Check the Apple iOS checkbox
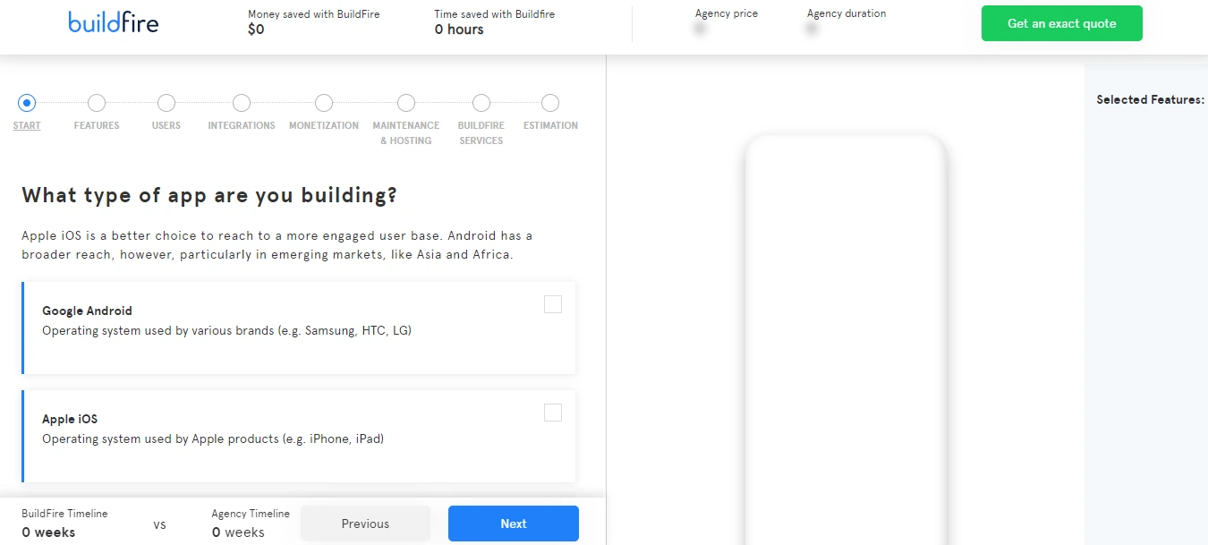Image resolution: width=1208 pixels, height=545 pixels. click(x=553, y=413)
